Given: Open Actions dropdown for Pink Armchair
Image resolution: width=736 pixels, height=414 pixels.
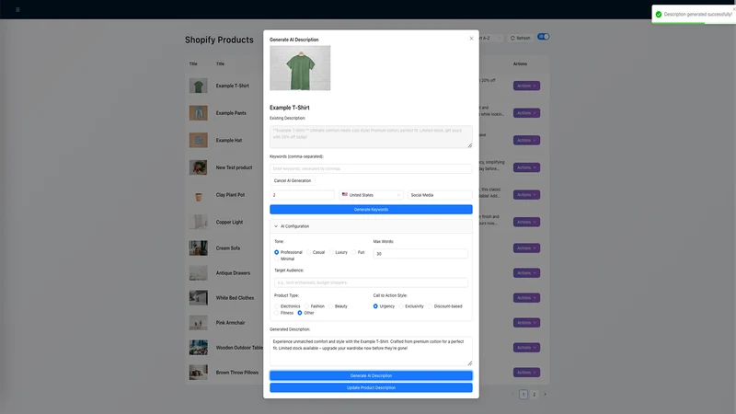Looking at the screenshot, I should (526, 323).
